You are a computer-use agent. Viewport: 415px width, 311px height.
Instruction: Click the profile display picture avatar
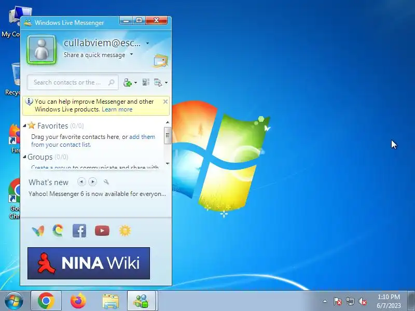(41, 49)
